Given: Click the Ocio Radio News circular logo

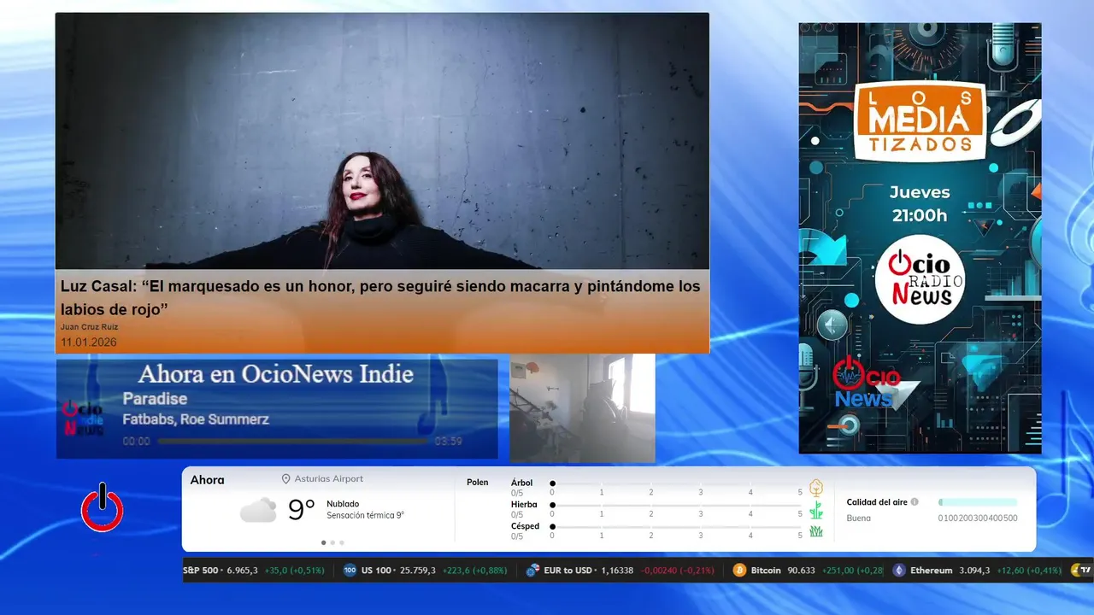Looking at the screenshot, I should (x=920, y=279).
